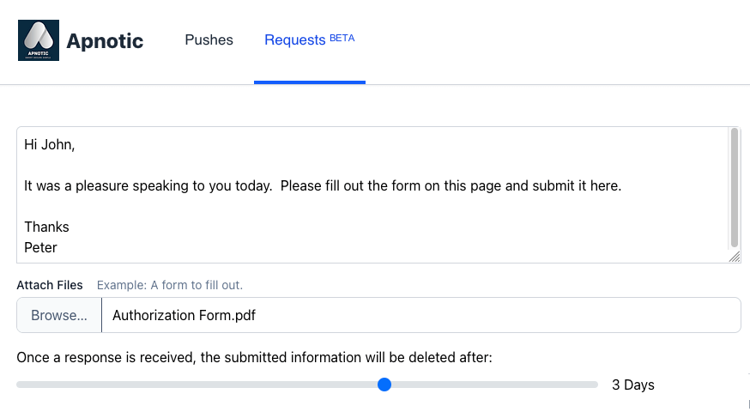Place cursor on the "Hi John," line
Image resolution: width=750 pixels, height=412 pixels.
click(x=50, y=145)
